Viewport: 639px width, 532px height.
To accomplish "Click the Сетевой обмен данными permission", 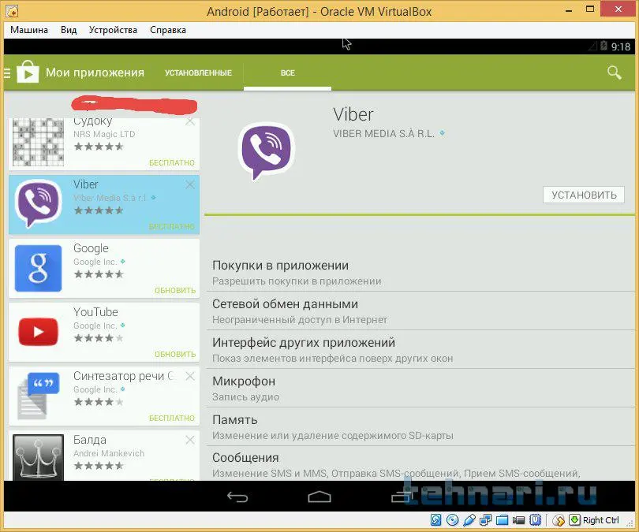I will 420,311.
